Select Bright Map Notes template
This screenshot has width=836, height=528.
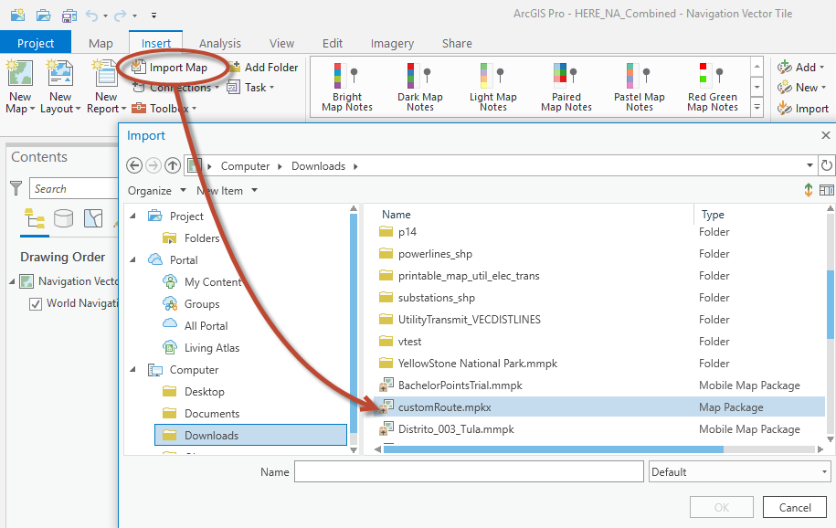pyautogui.click(x=347, y=87)
